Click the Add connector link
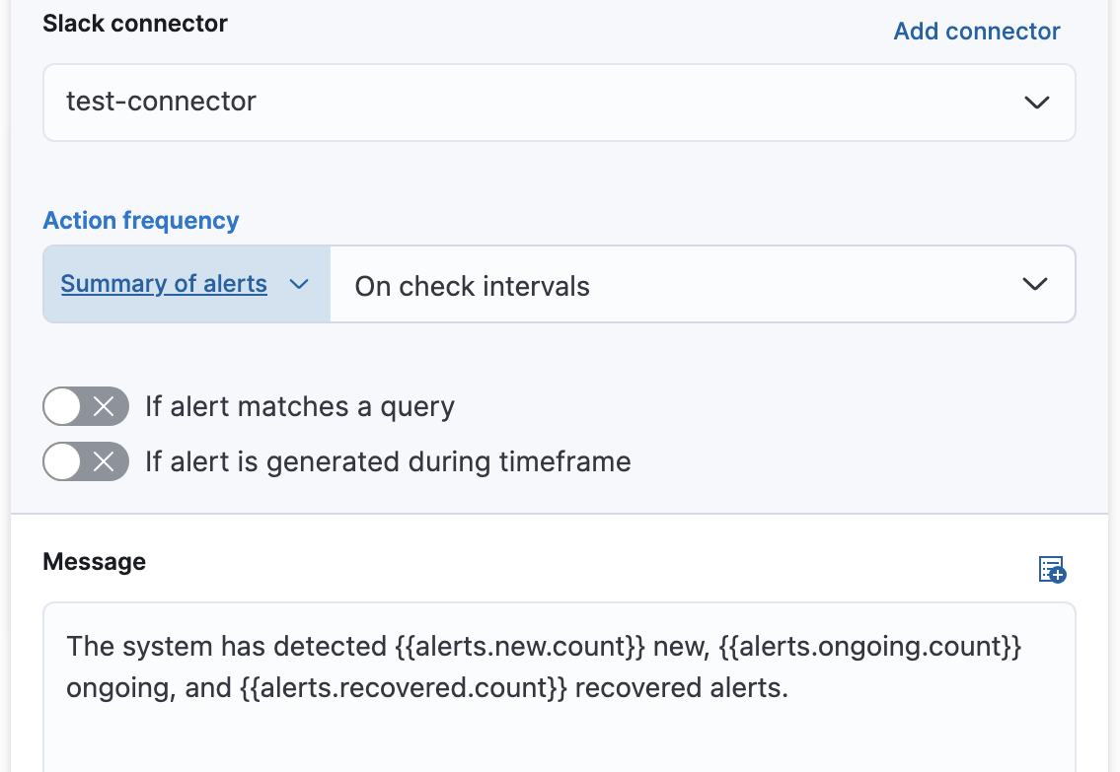The height and width of the screenshot is (772, 1120). [976, 31]
